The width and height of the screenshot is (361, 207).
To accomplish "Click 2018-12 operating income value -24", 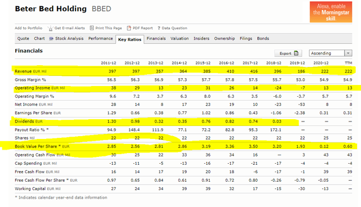I will [x=278, y=88].
